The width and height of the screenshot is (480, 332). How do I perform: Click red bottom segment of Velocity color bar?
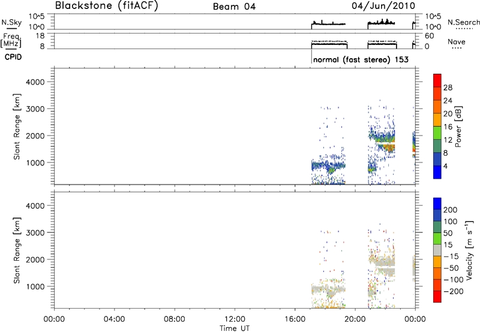[437, 297]
